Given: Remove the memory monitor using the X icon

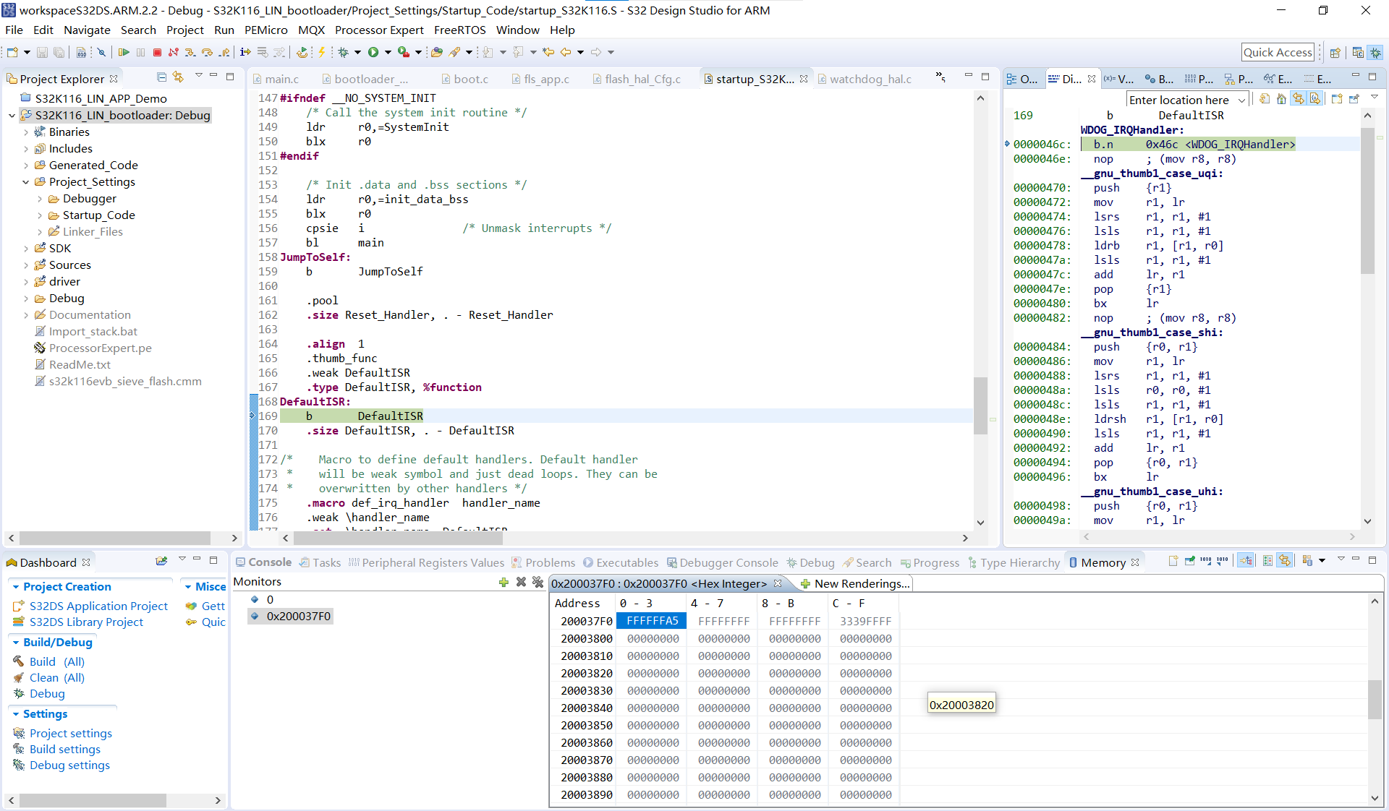Looking at the screenshot, I should [x=522, y=583].
